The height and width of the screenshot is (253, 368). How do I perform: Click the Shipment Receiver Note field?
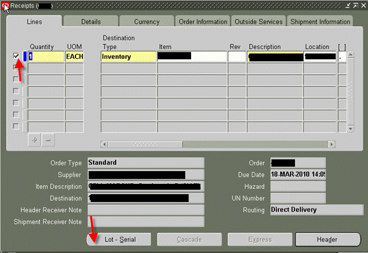(146, 221)
